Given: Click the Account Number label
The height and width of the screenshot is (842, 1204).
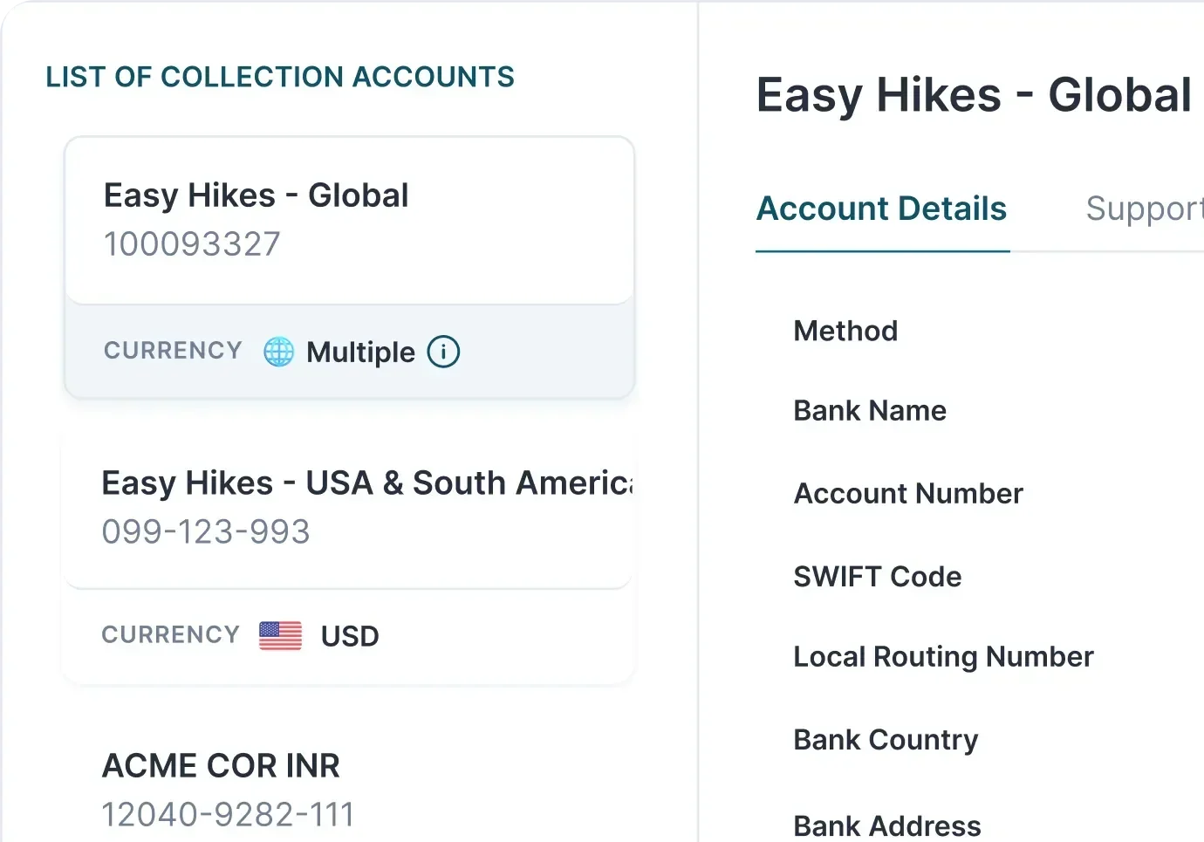Looking at the screenshot, I should click(x=908, y=494).
